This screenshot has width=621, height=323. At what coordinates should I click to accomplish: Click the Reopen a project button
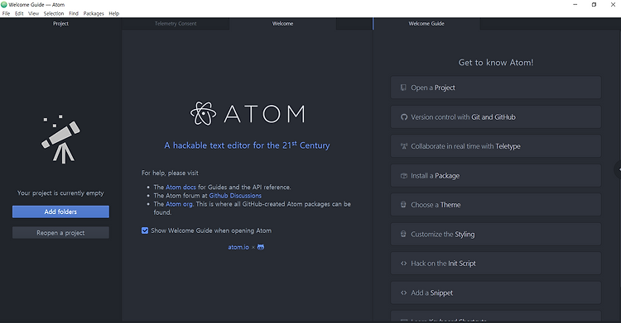(x=60, y=233)
